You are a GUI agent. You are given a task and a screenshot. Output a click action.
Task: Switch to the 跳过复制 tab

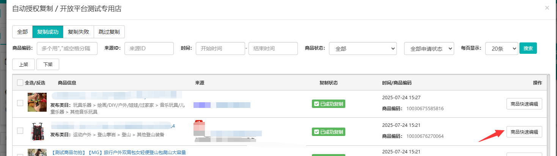(x=109, y=32)
